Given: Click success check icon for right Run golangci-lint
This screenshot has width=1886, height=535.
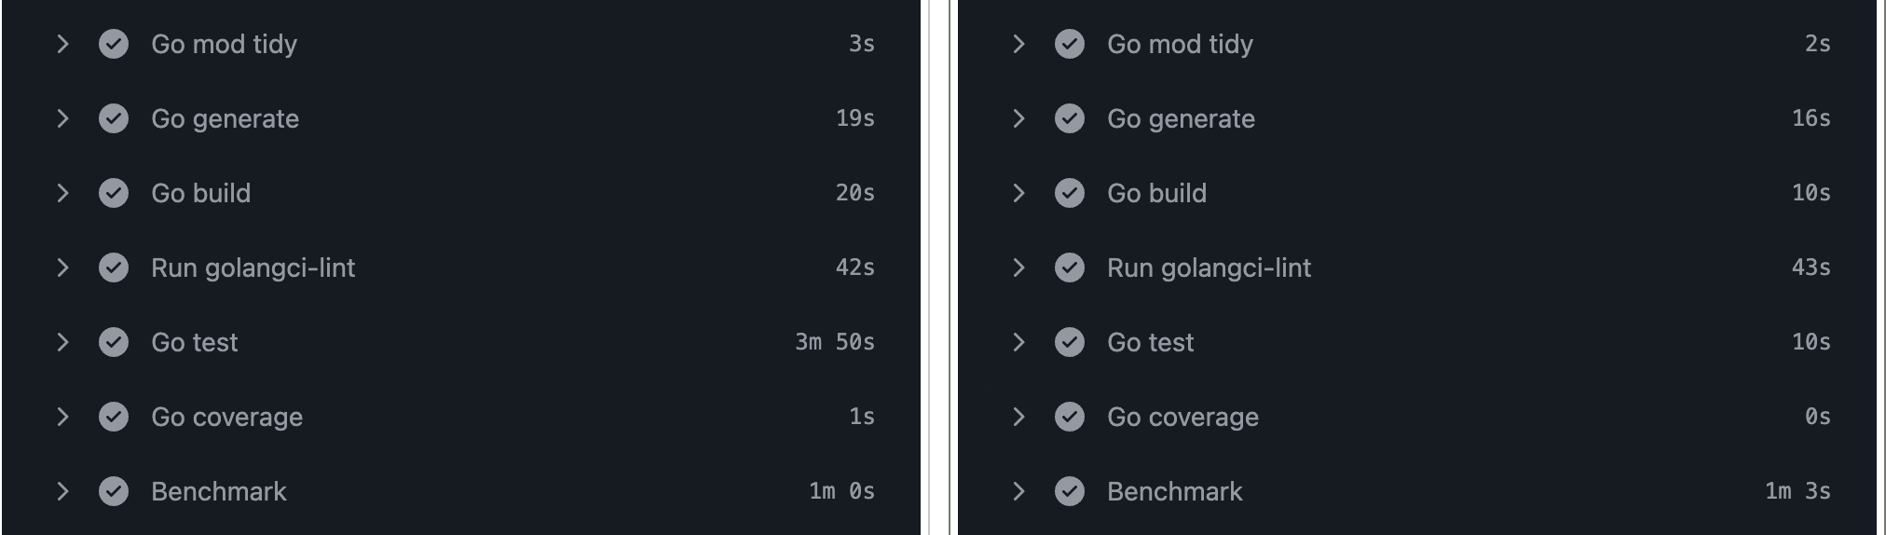Looking at the screenshot, I should (1070, 267).
